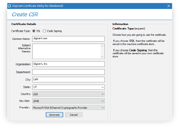Click the Generate button
This screenshot has height=126, width=179.
click(x=54, y=115)
